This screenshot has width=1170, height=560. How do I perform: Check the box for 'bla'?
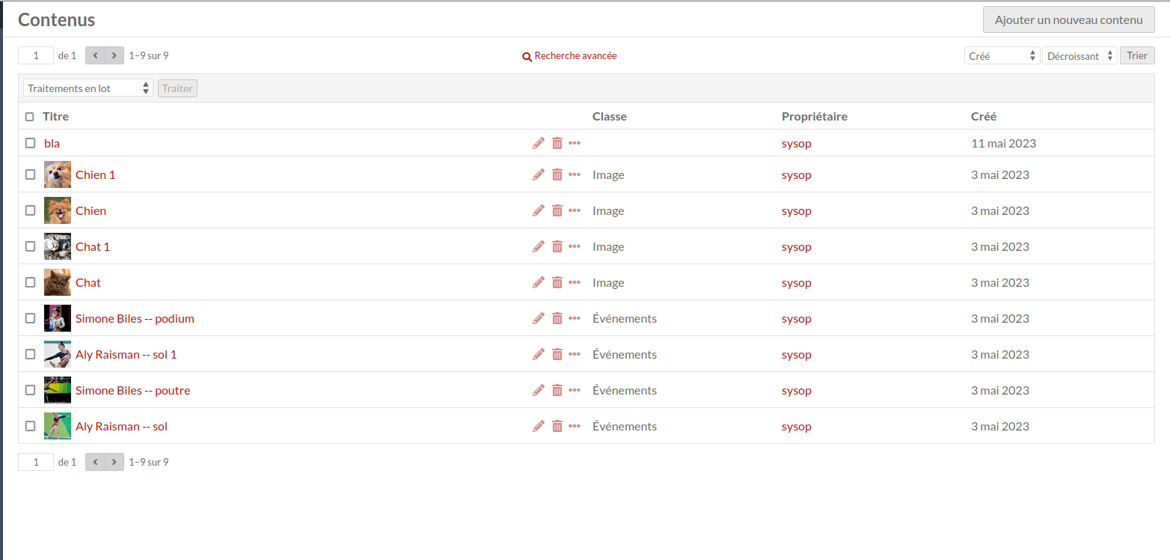(x=31, y=143)
